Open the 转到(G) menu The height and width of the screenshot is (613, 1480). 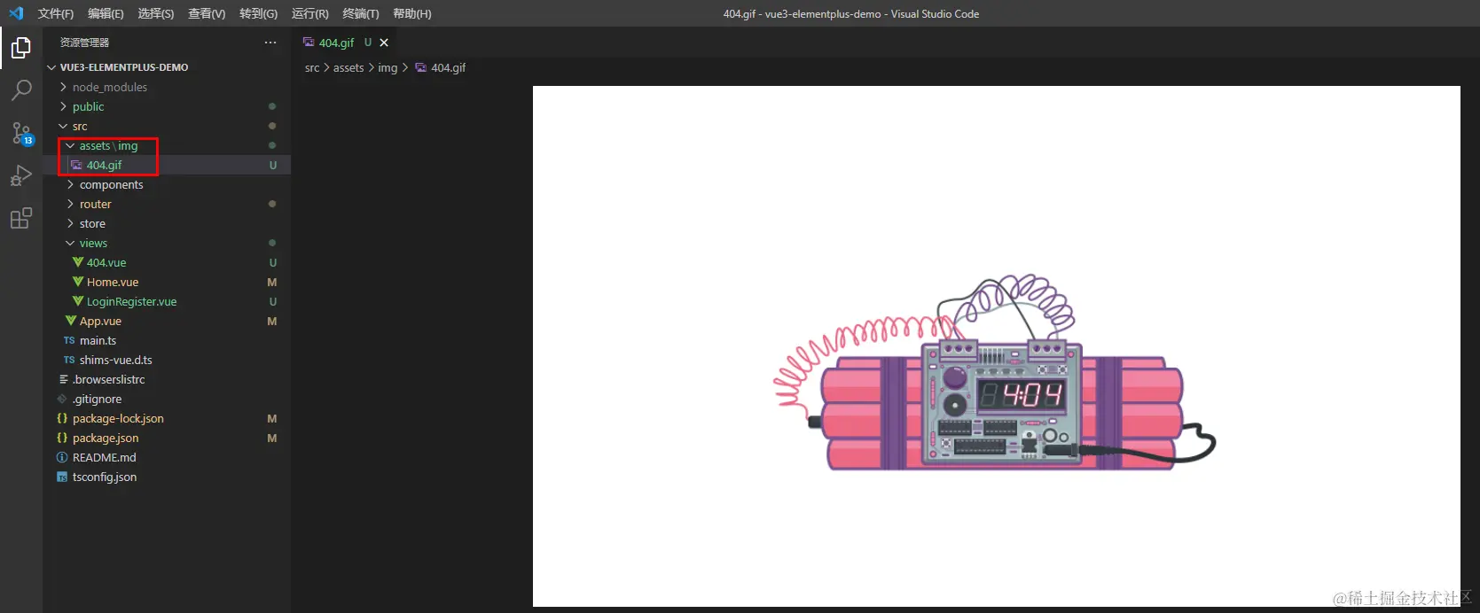(258, 13)
